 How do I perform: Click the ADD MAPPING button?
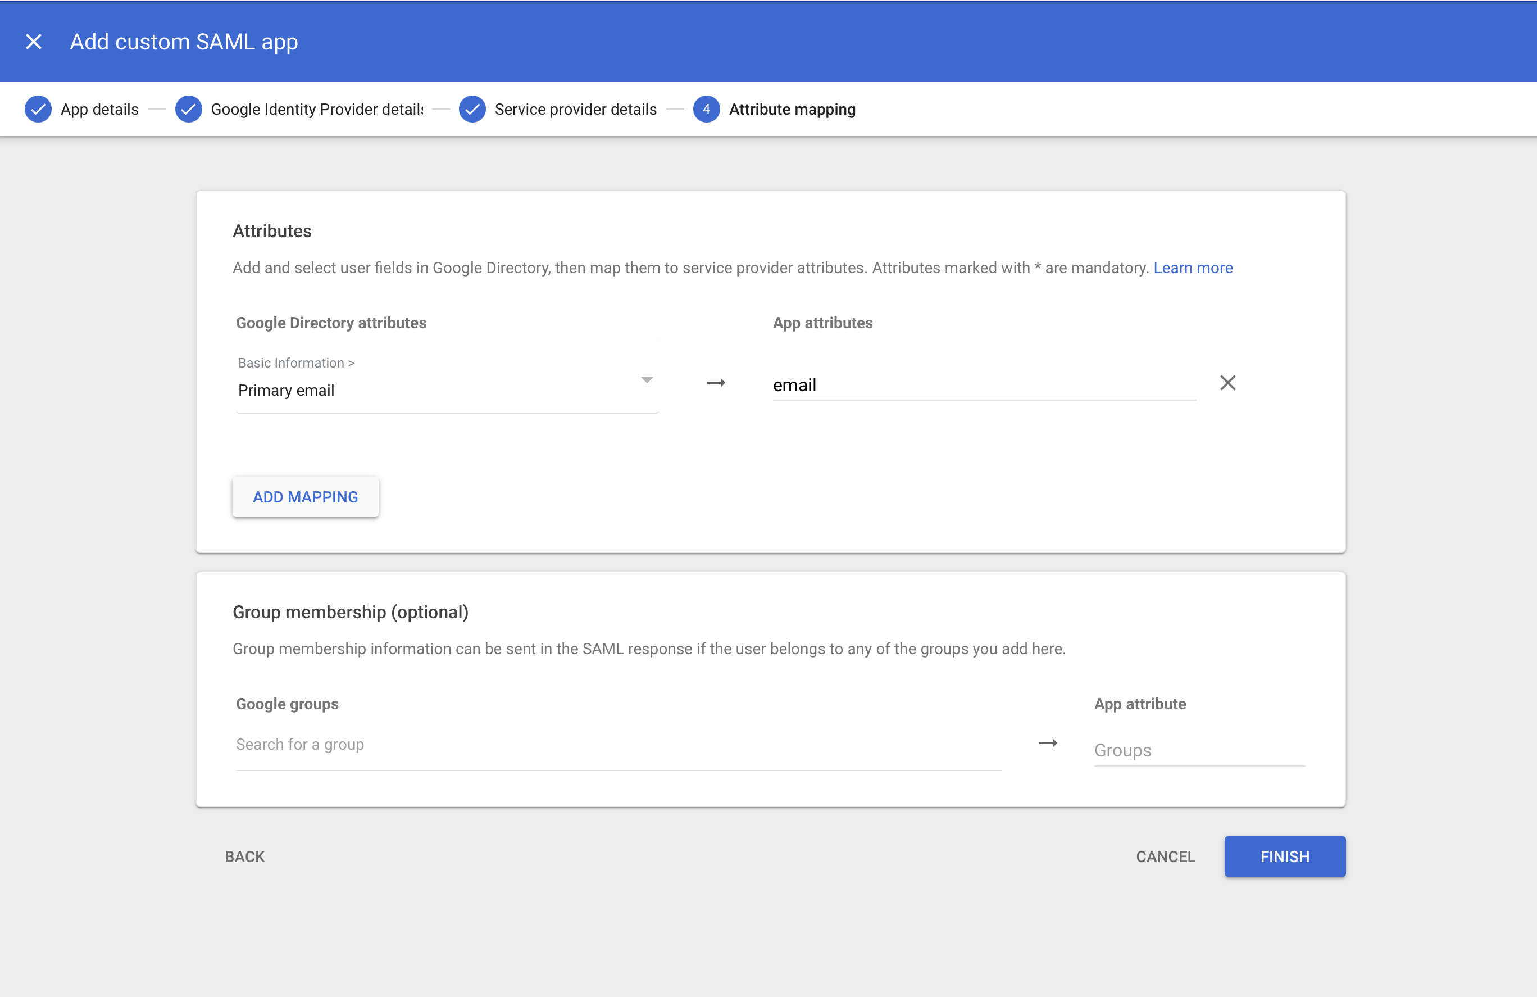[306, 497]
